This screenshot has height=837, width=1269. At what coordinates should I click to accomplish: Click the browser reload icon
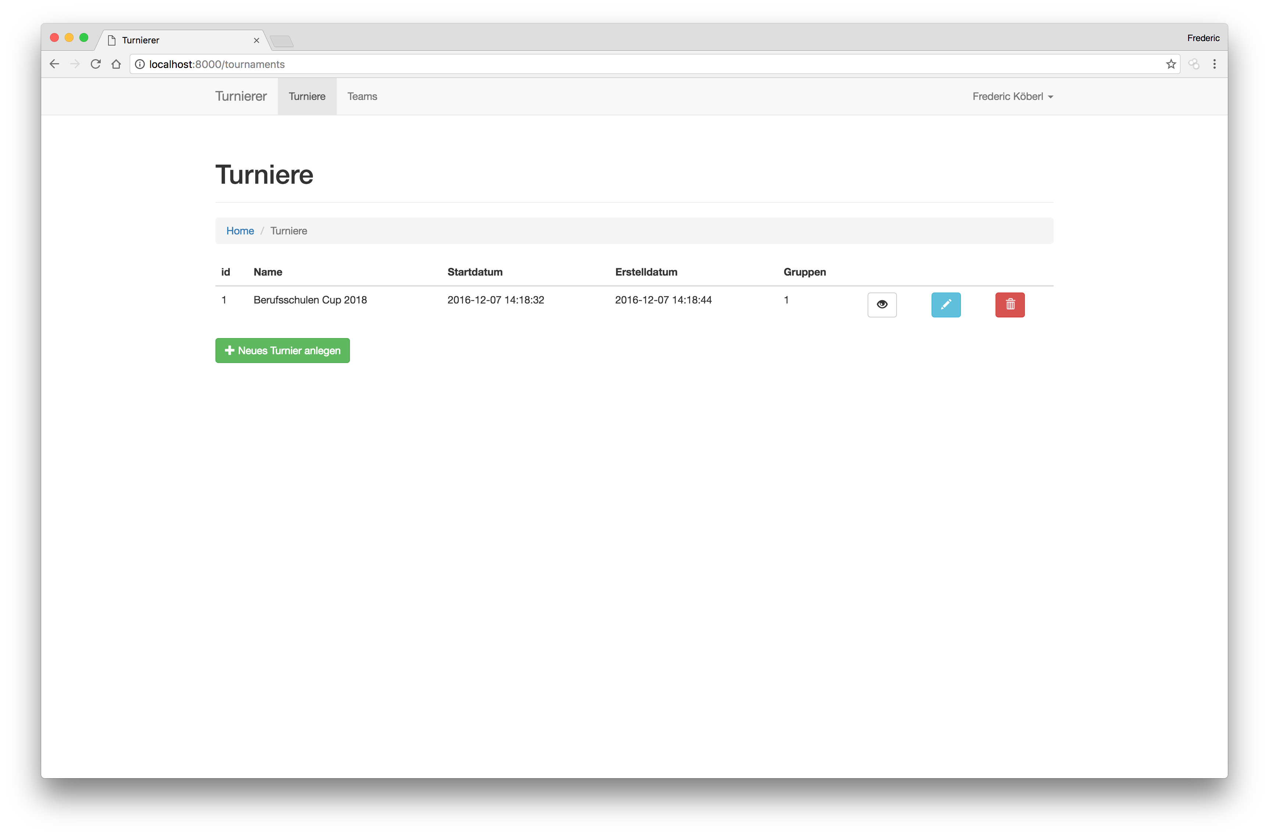(x=96, y=64)
